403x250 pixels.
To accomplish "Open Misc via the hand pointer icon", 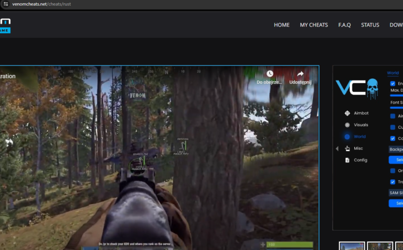I will [347, 149].
